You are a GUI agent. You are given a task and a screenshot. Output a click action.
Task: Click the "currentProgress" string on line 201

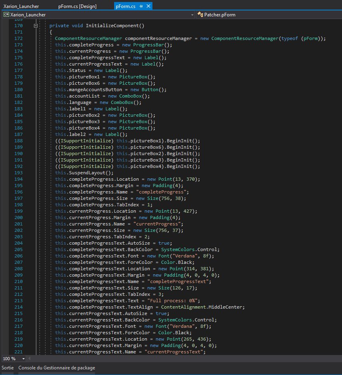coord(157,224)
